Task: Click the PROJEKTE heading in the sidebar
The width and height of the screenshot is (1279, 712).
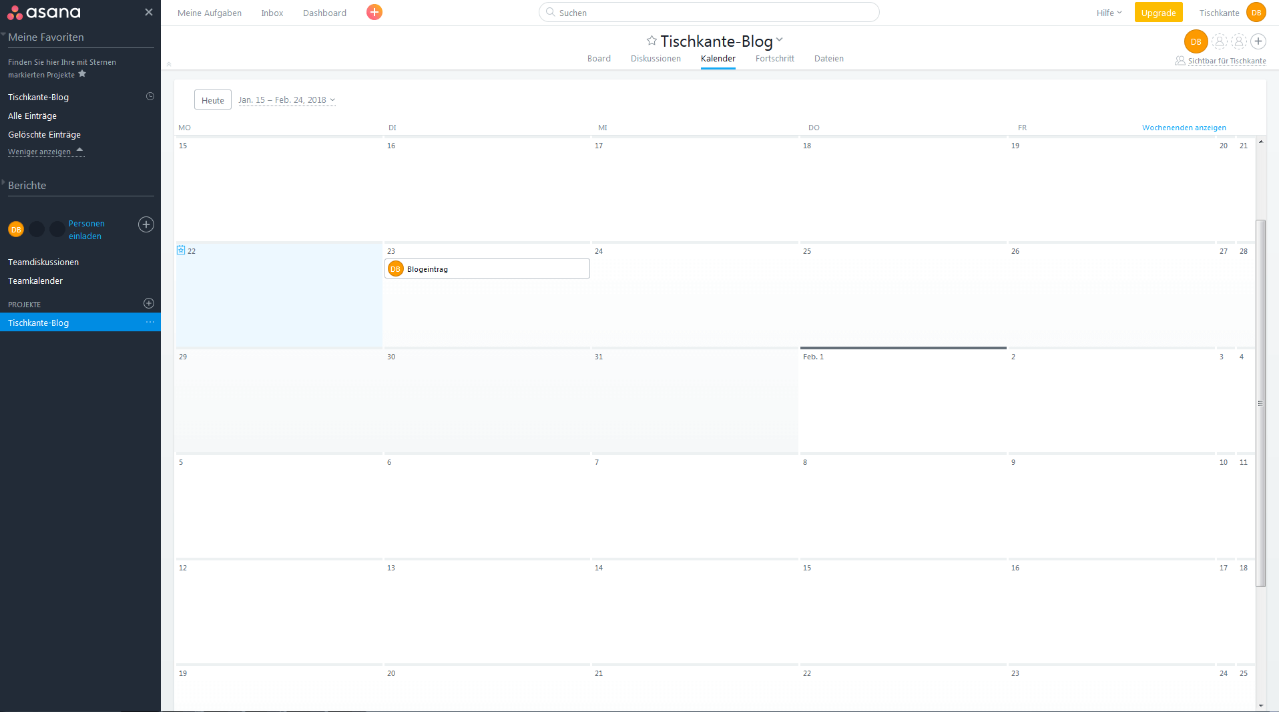Action: (24, 304)
